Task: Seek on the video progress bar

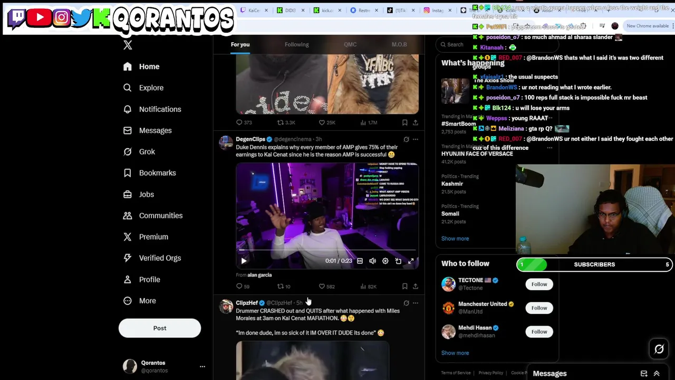Action: pyautogui.click(x=327, y=250)
